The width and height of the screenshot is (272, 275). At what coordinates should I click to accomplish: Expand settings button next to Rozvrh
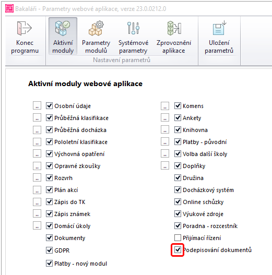(37, 177)
